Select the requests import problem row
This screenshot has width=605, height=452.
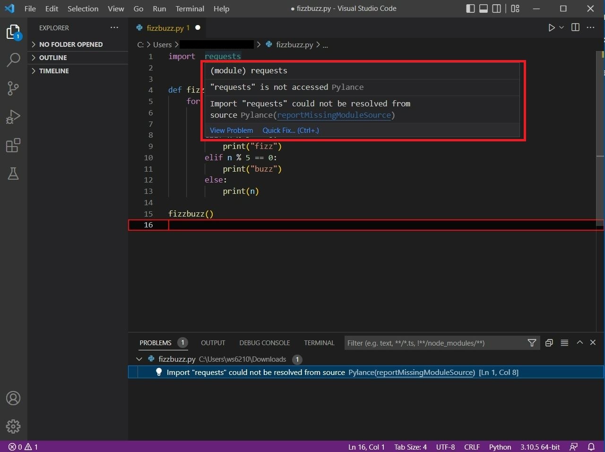(x=366, y=372)
